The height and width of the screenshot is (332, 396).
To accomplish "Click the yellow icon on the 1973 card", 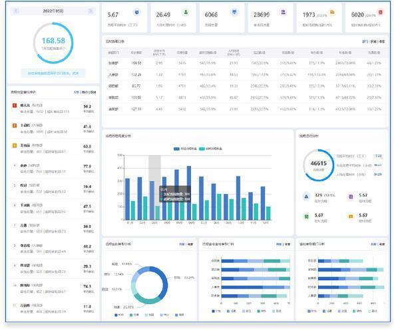I will 332,12.
